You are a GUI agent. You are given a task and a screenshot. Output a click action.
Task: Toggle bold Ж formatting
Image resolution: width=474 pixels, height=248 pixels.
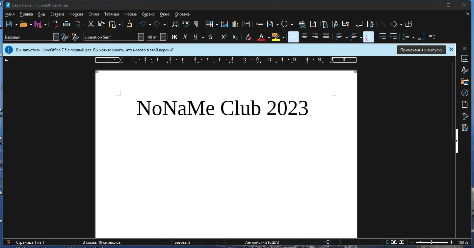(x=174, y=37)
